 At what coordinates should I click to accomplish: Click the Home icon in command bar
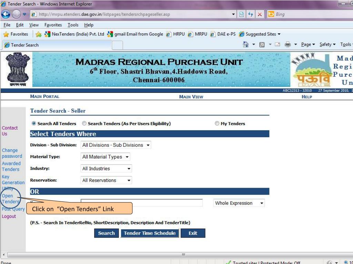[246, 45]
